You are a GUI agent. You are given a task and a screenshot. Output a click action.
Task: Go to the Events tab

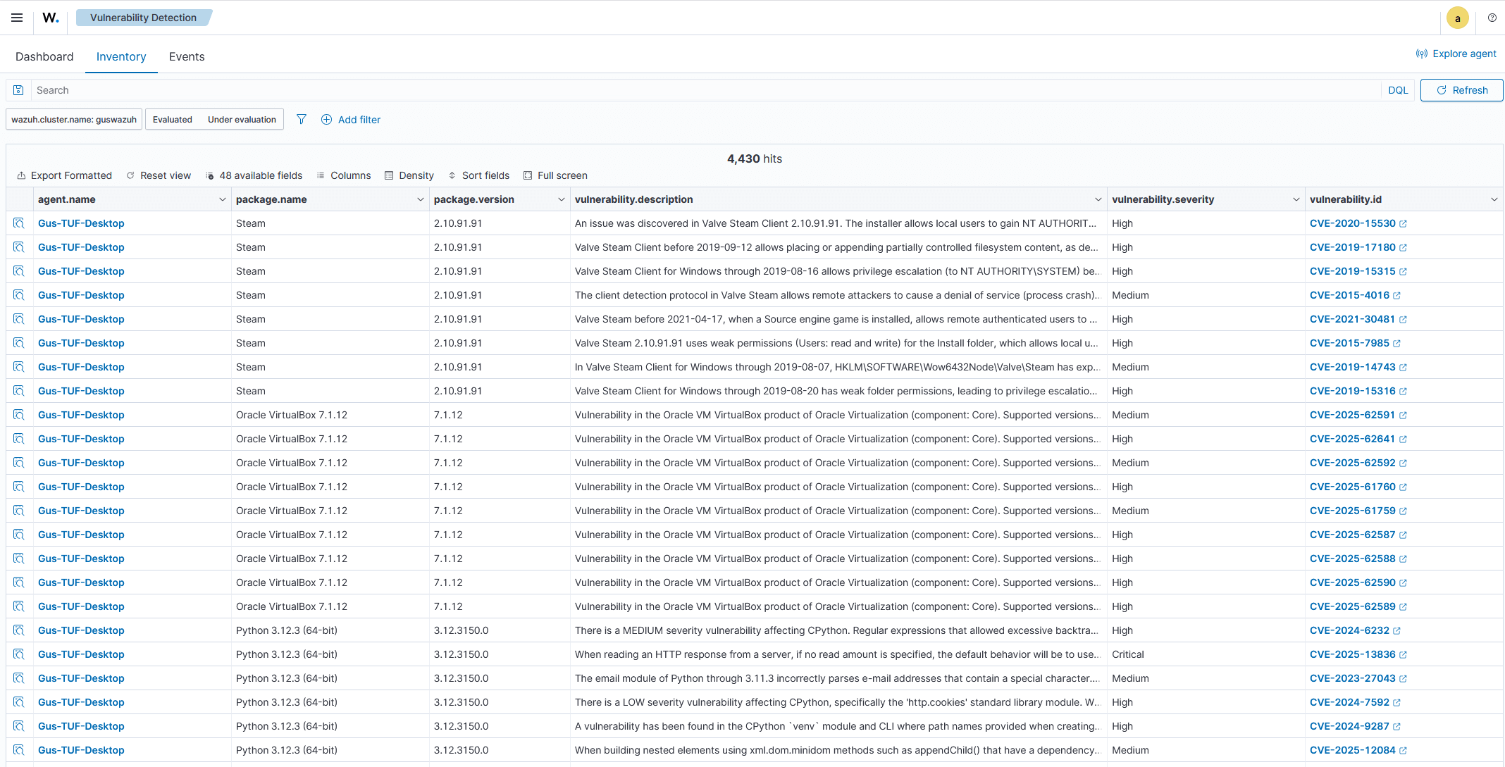(187, 56)
